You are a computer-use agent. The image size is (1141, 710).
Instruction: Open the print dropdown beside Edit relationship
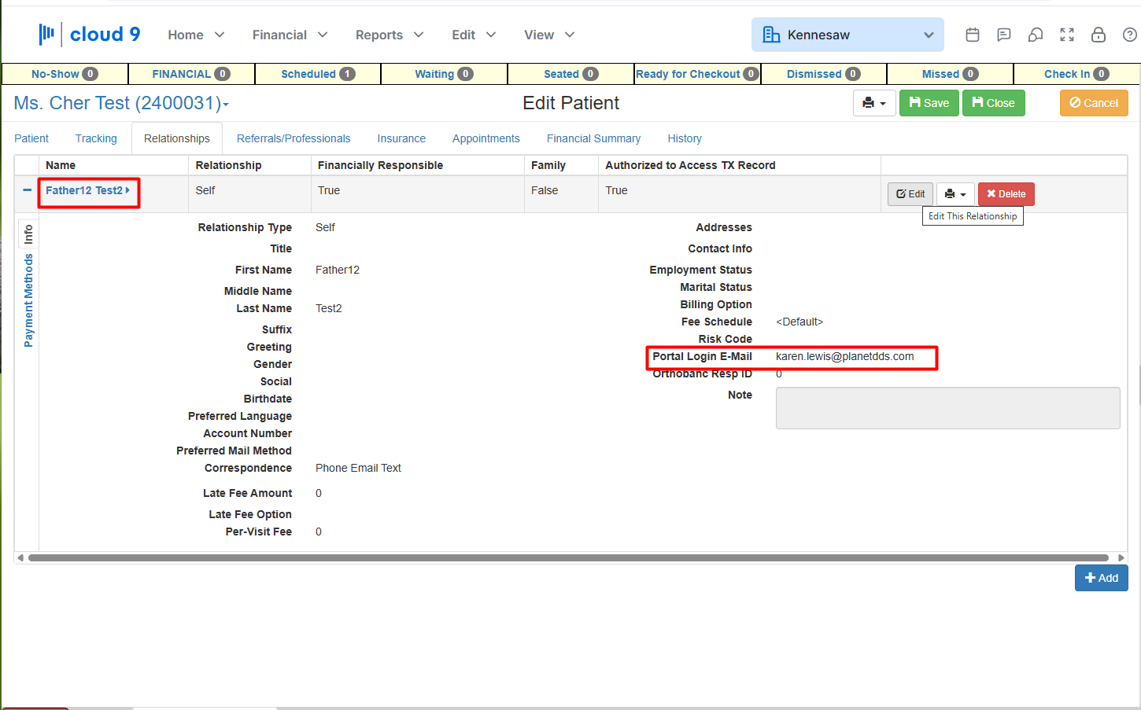point(955,194)
